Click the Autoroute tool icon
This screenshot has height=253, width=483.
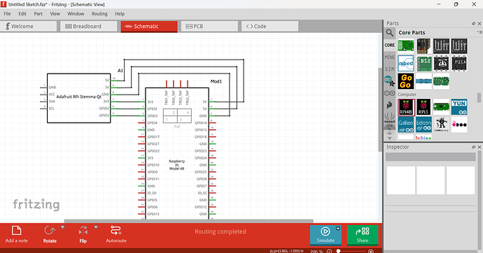pos(115,230)
